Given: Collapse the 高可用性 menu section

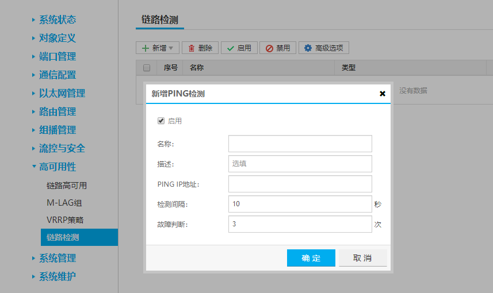Looking at the screenshot, I should 57,167.
